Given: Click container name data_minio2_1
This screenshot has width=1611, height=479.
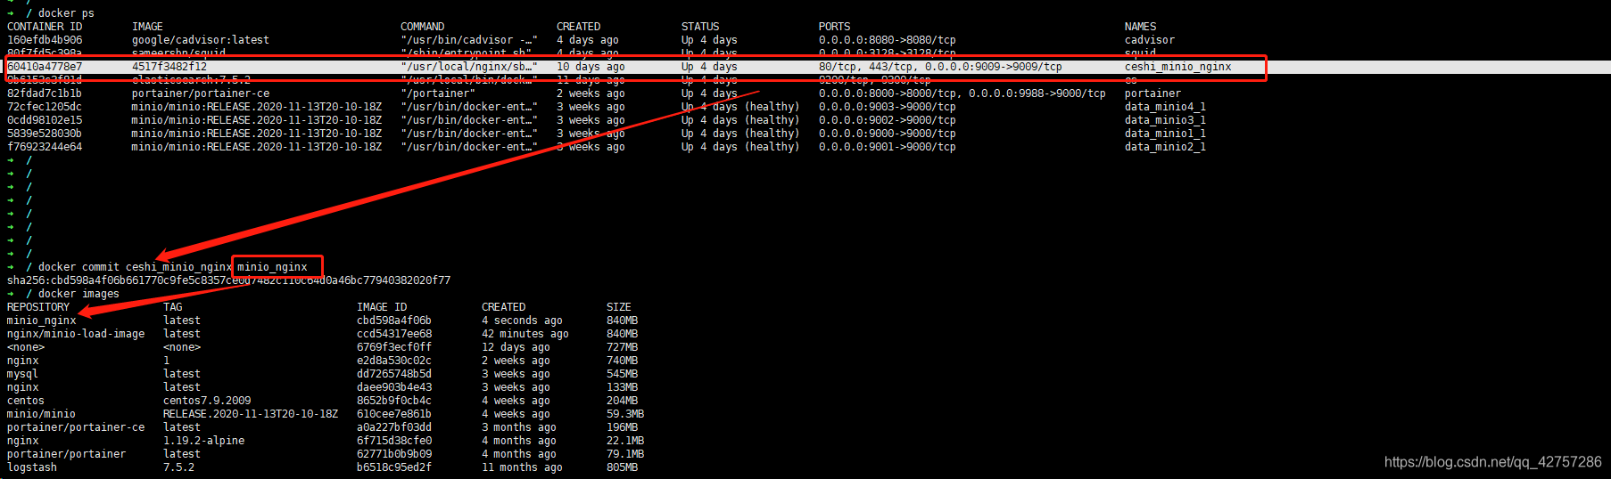Looking at the screenshot, I should [x=1165, y=147].
